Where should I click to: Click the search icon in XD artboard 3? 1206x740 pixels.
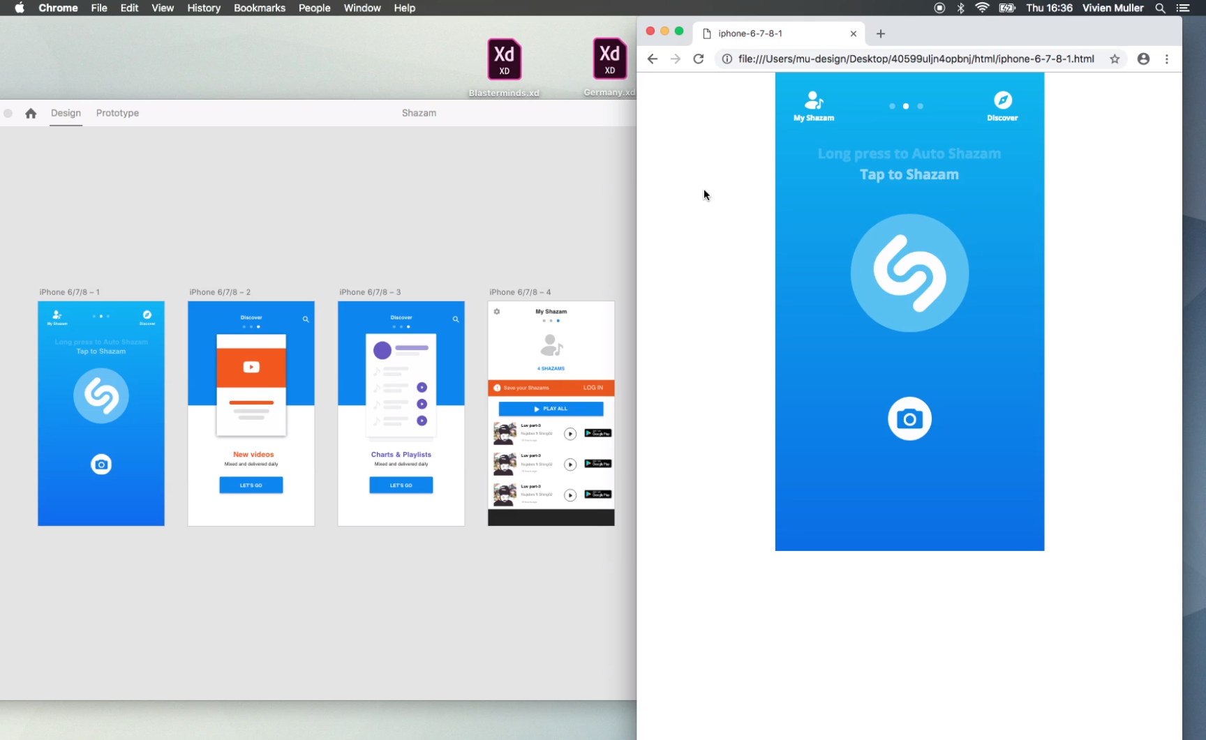456,319
